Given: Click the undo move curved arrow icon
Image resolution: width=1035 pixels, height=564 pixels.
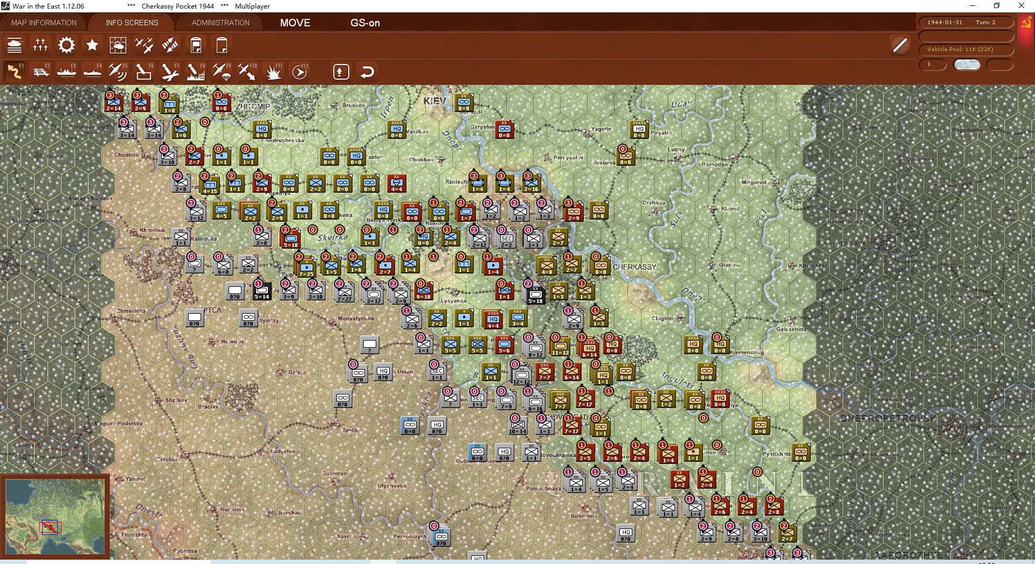Looking at the screenshot, I should pos(367,72).
